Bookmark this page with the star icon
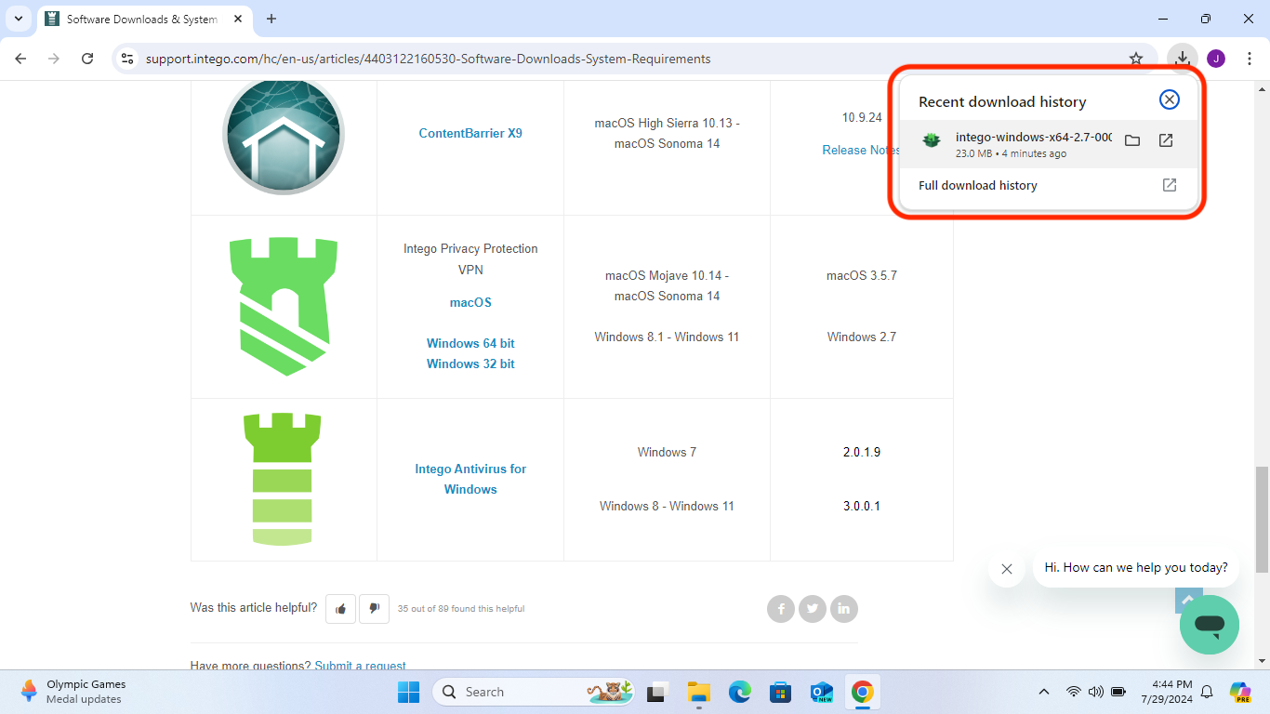Screen dimensions: 1270x714 [1136, 59]
